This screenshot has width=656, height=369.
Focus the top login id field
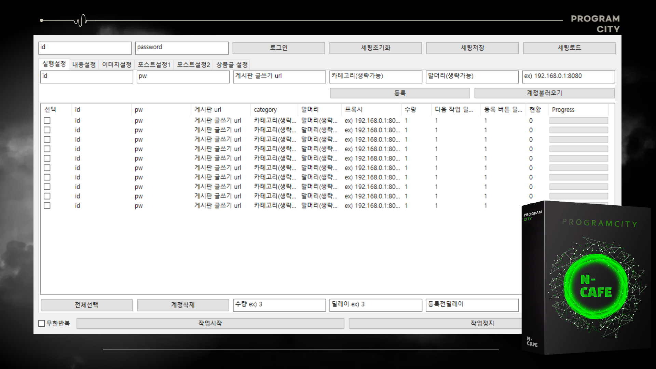(85, 48)
